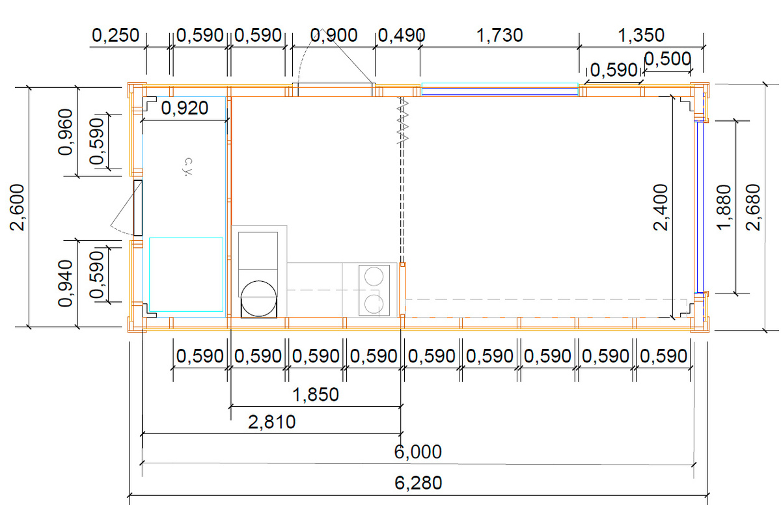This screenshot has height=505, width=781.
Task: Select the 2,600 height dimension text
Action: coord(17,207)
